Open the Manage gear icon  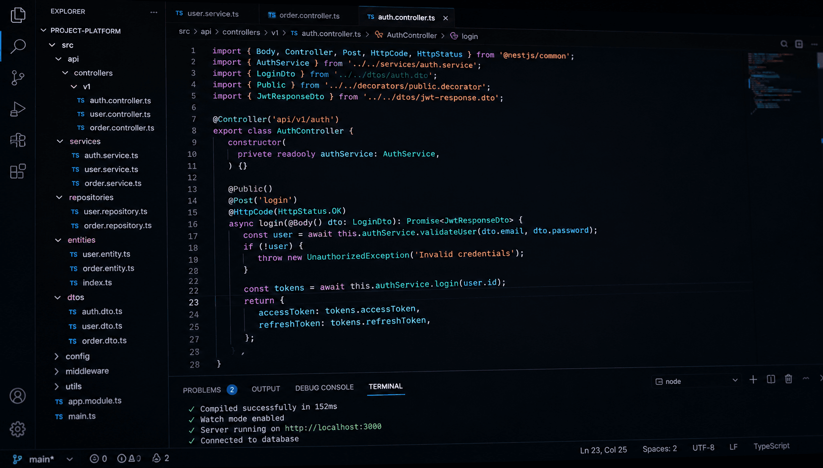click(18, 429)
